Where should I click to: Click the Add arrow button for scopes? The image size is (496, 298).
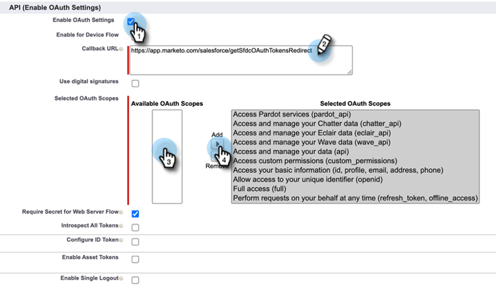coord(217,144)
